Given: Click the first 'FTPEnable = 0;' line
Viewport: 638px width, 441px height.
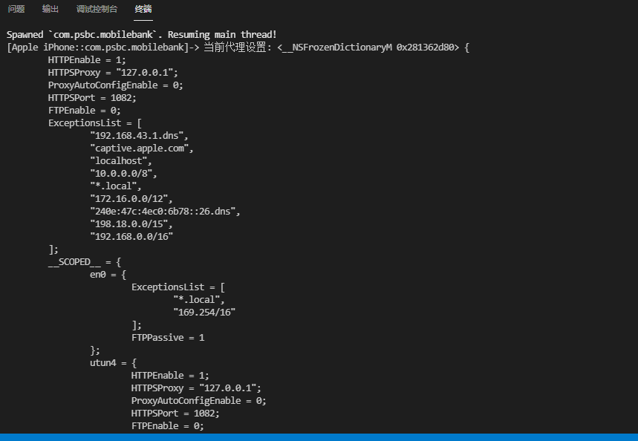Looking at the screenshot, I should (x=84, y=110).
